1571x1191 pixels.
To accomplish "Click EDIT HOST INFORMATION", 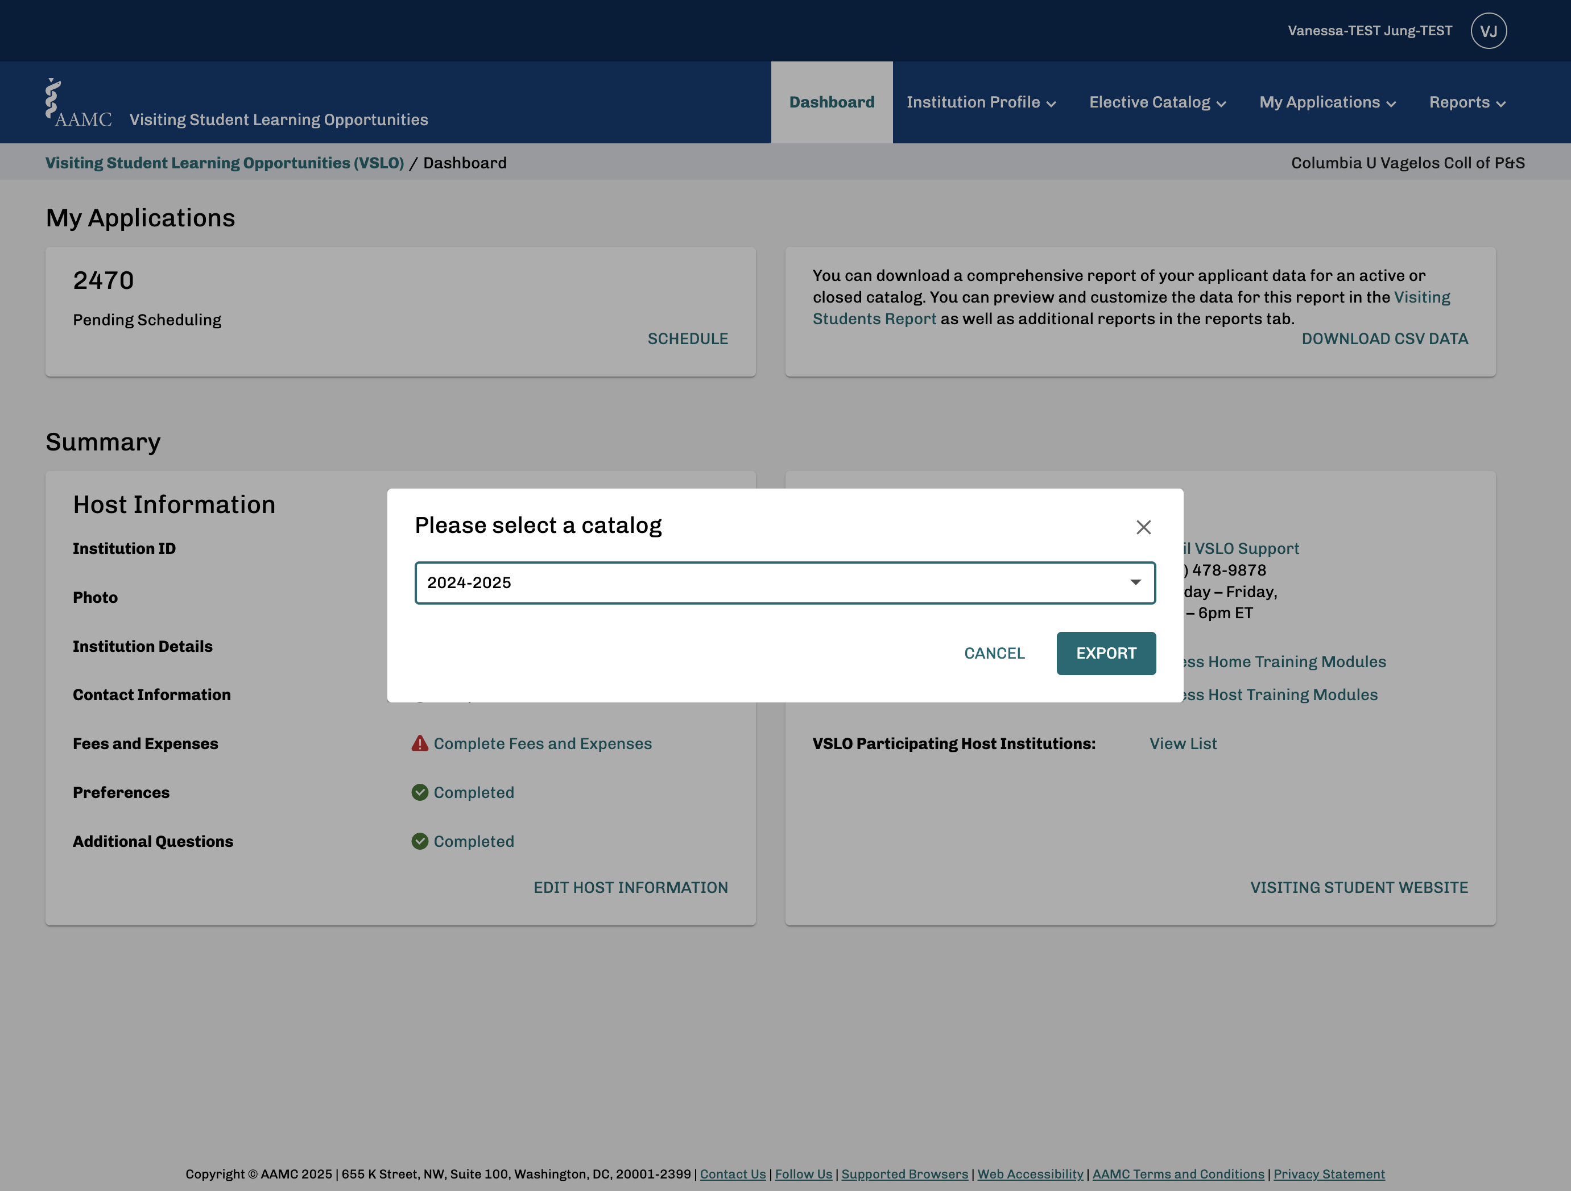I will 631,888.
